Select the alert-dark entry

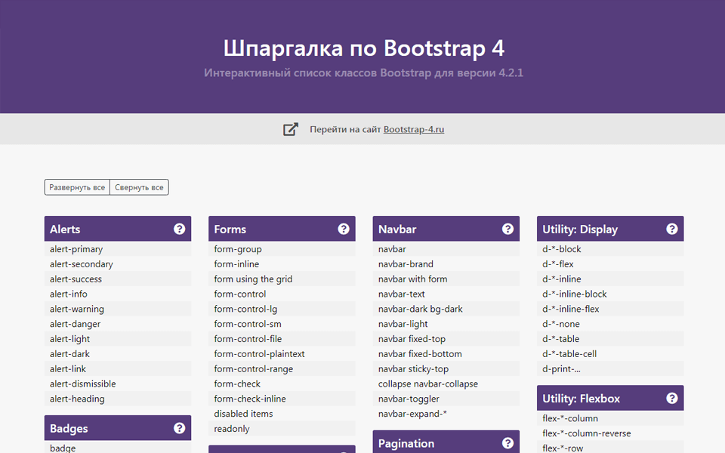click(118, 353)
